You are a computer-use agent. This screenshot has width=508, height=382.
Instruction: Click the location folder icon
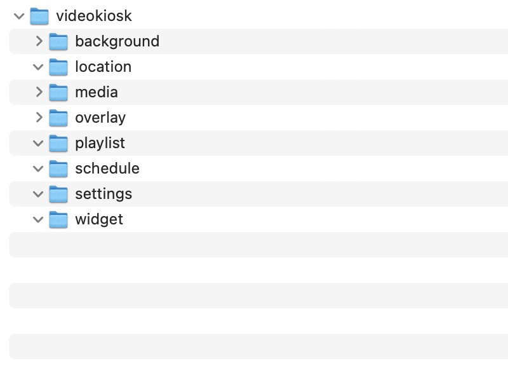pyautogui.click(x=58, y=67)
